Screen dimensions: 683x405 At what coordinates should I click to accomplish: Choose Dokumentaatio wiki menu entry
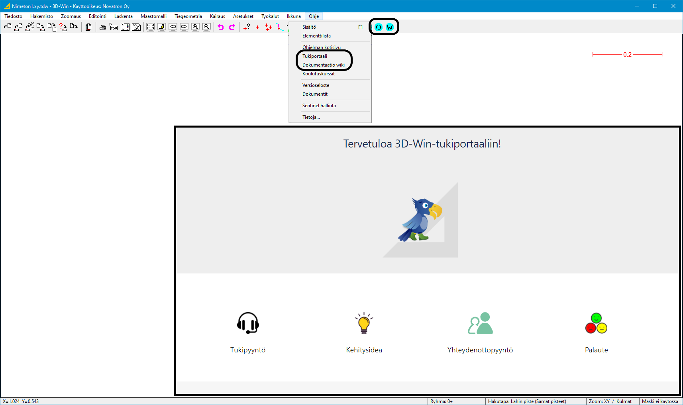pos(323,65)
